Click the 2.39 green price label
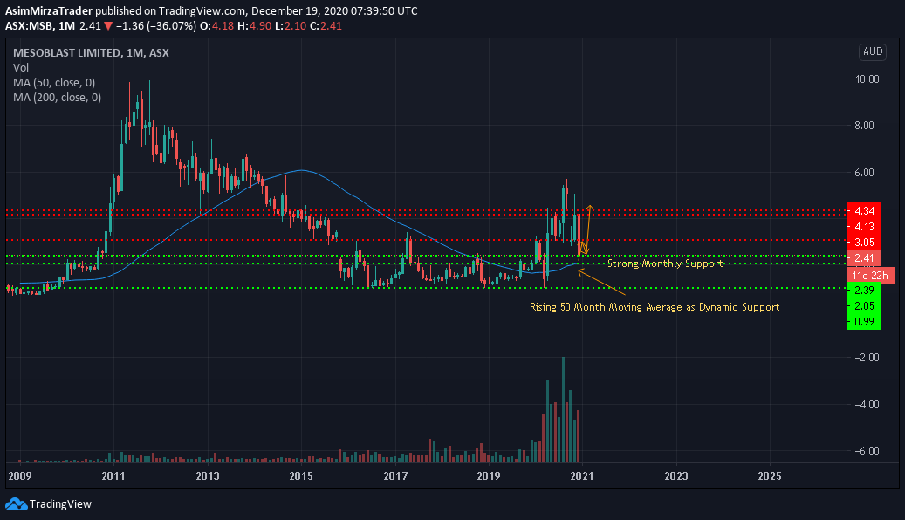The width and height of the screenshot is (905, 520). (863, 291)
